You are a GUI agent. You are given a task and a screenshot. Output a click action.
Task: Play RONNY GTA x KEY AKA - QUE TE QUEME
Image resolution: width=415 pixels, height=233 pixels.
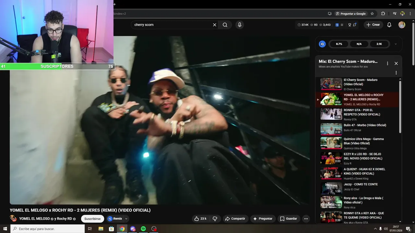[358, 217]
